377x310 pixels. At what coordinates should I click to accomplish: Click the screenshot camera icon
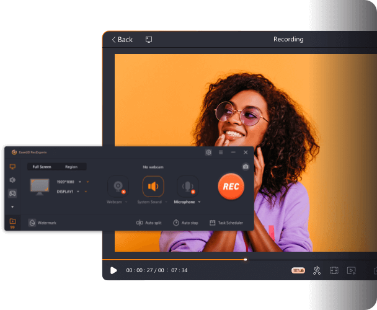click(x=246, y=167)
